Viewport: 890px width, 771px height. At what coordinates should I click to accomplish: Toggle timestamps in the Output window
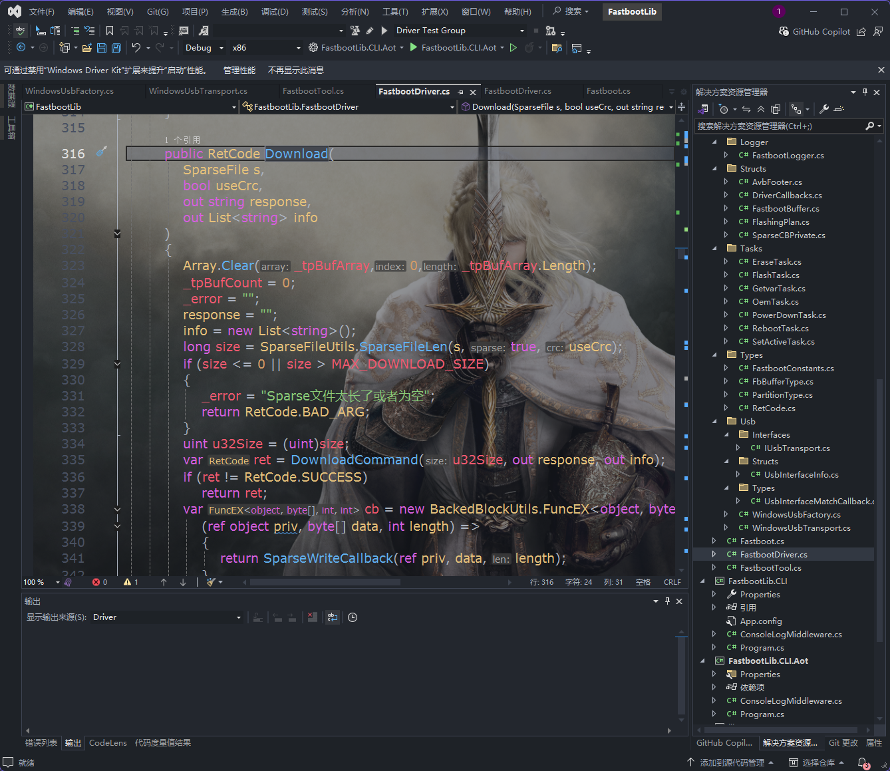(x=352, y=617)
